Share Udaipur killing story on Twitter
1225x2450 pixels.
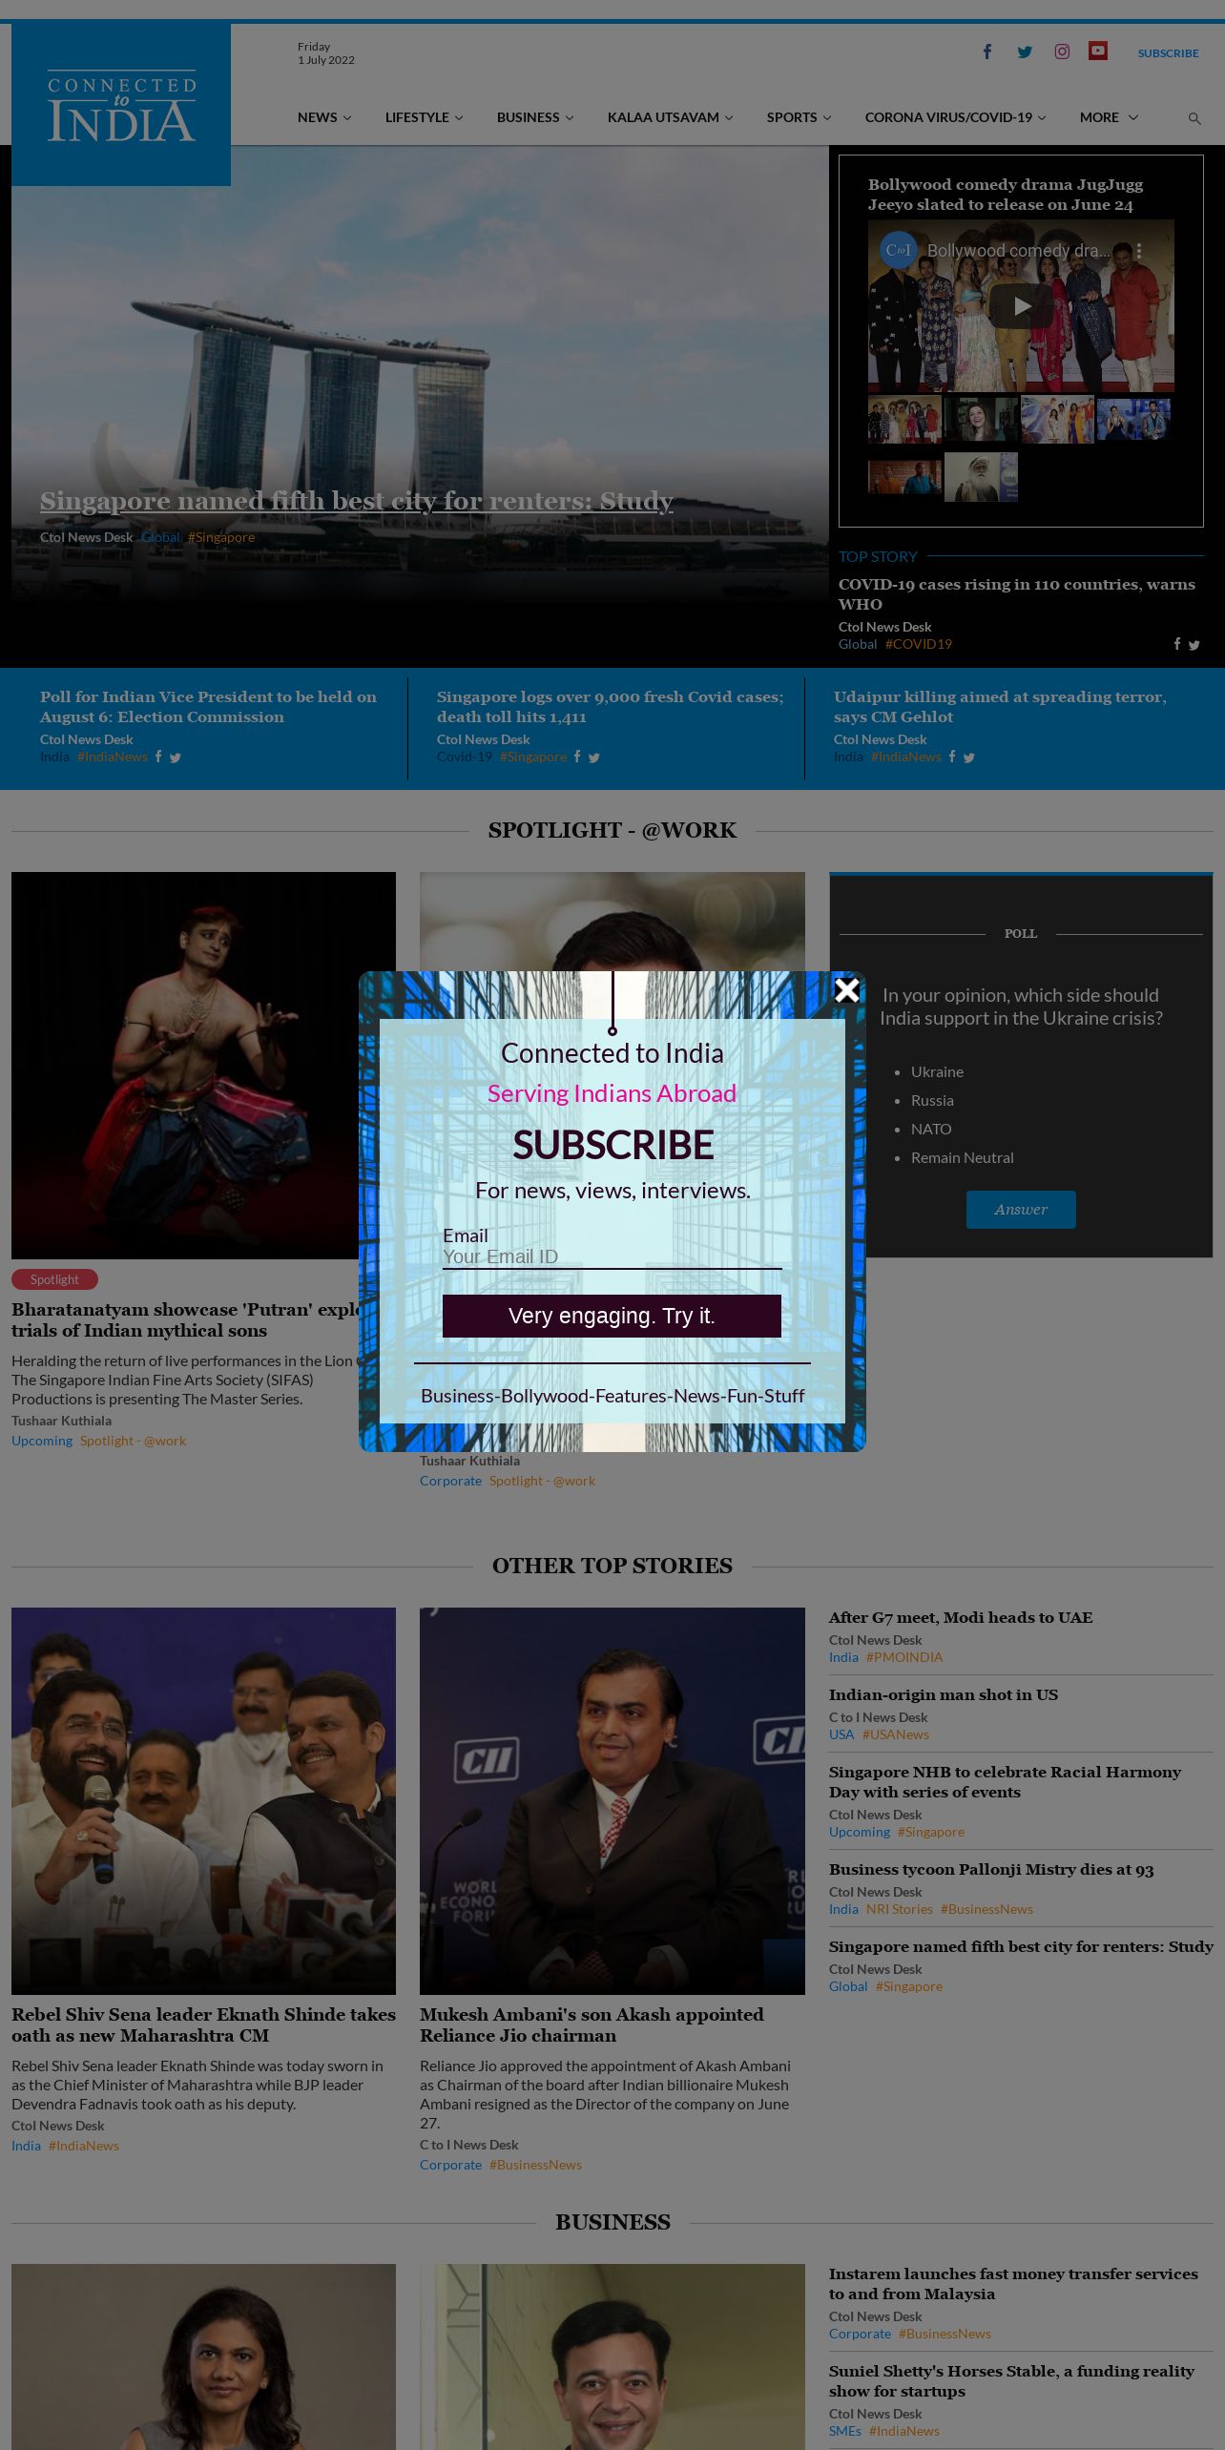click(968, 758)
